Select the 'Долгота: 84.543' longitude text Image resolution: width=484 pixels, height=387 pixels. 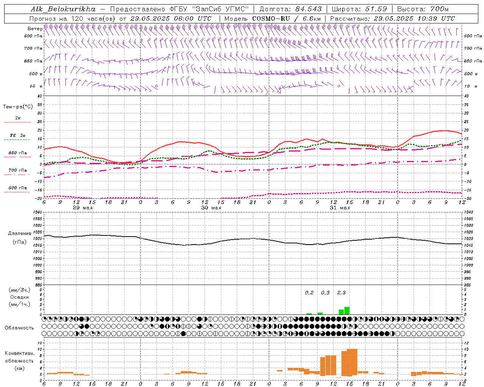pyautogui.click(x=290, y=9)
